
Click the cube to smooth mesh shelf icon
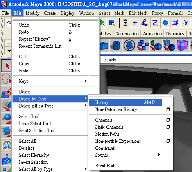(169, 45)
